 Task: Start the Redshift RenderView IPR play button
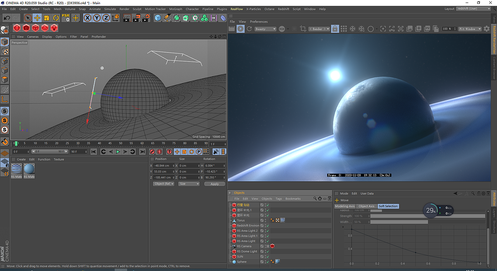241,29
